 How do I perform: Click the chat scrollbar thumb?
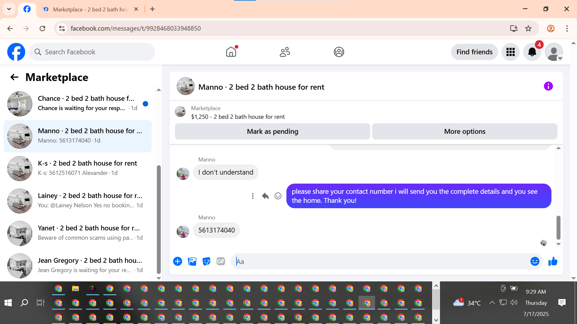pyautogui.click(x=558, y=227)
